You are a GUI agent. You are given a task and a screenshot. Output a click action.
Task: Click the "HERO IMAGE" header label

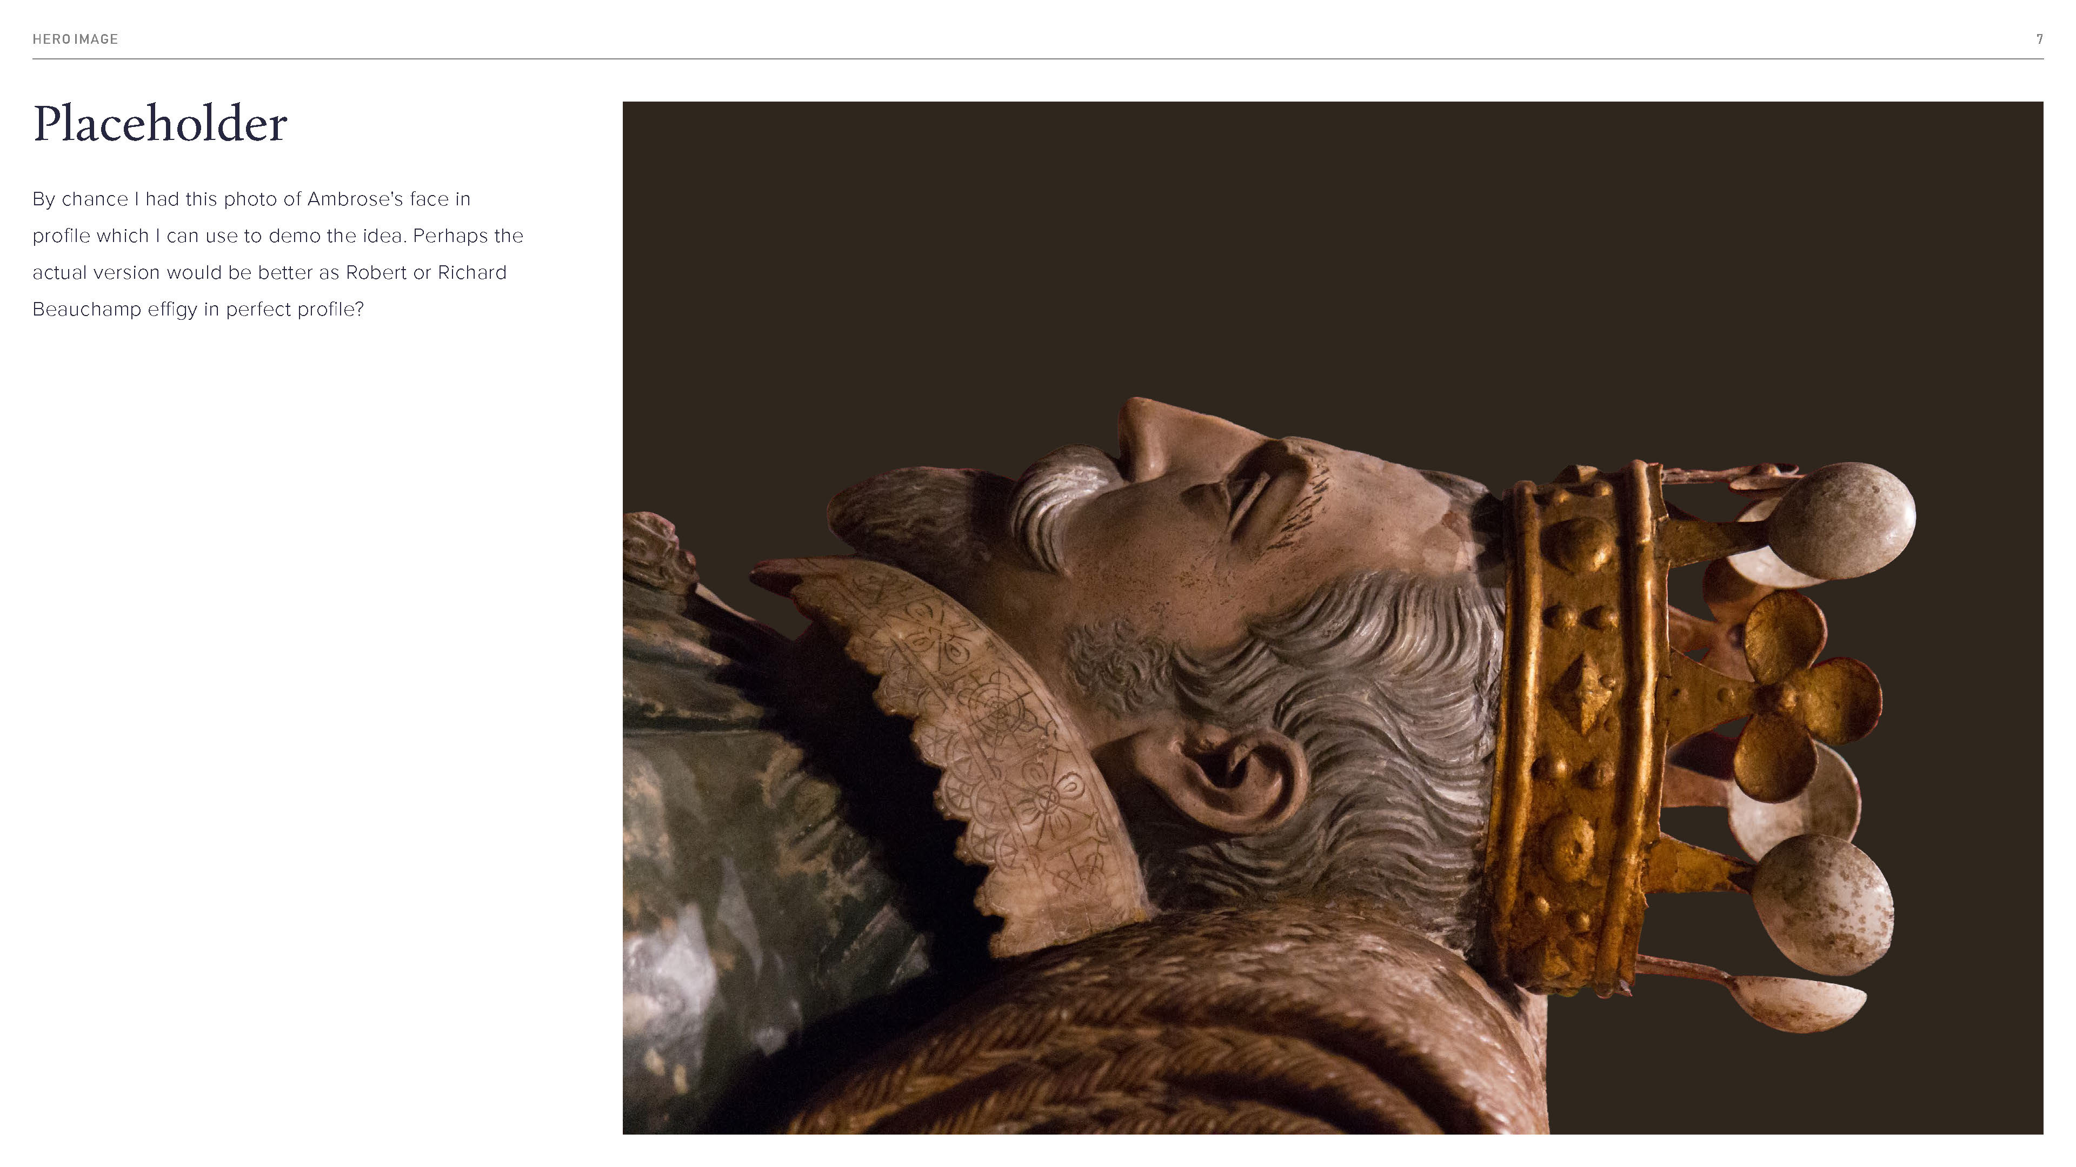tap(75, 39)
